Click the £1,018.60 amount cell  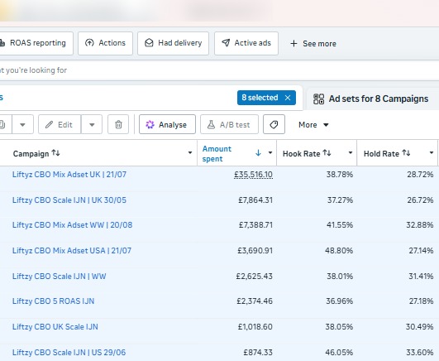coord(255,327)
